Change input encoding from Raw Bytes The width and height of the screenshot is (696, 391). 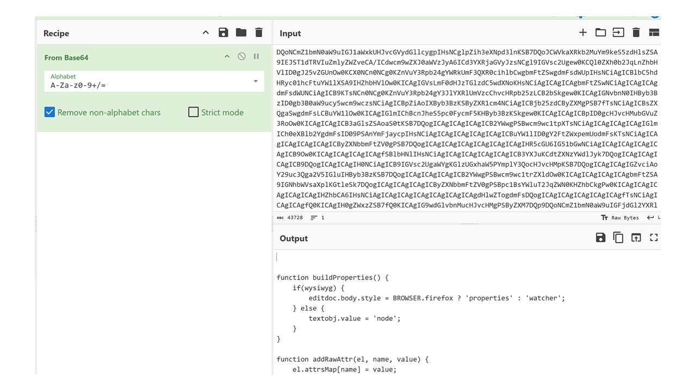(619, 218)
